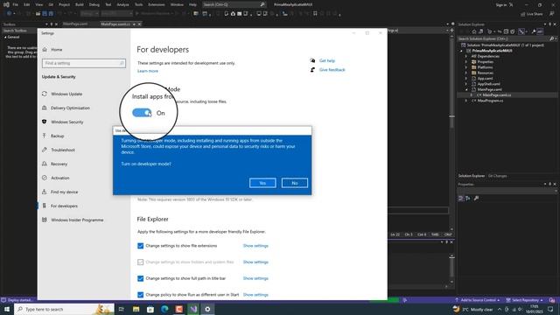Switch to the Git Changes tab
Image resolution: width=560 pixels, height=315 pixels.
coord(497,176)
